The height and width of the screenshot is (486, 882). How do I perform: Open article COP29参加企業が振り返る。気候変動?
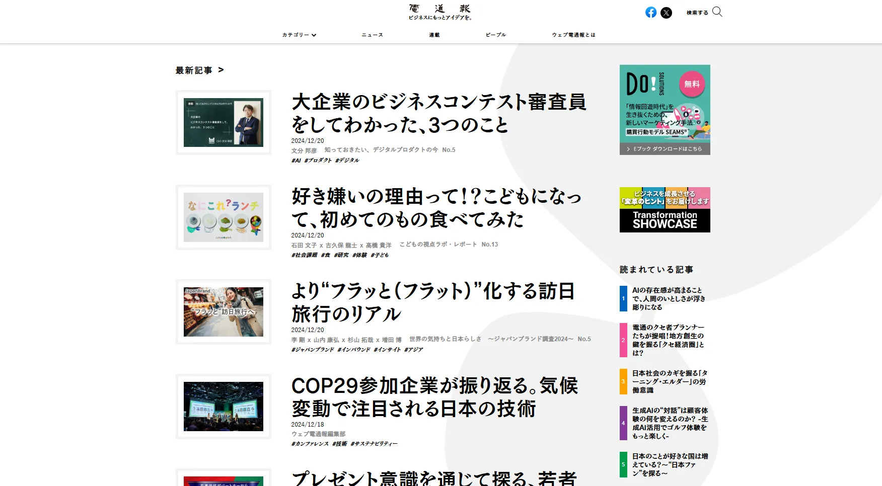pos(434,397)
